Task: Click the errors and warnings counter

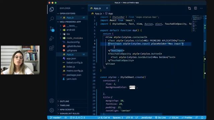Action: pyautogui.click(x=77, y=118)
